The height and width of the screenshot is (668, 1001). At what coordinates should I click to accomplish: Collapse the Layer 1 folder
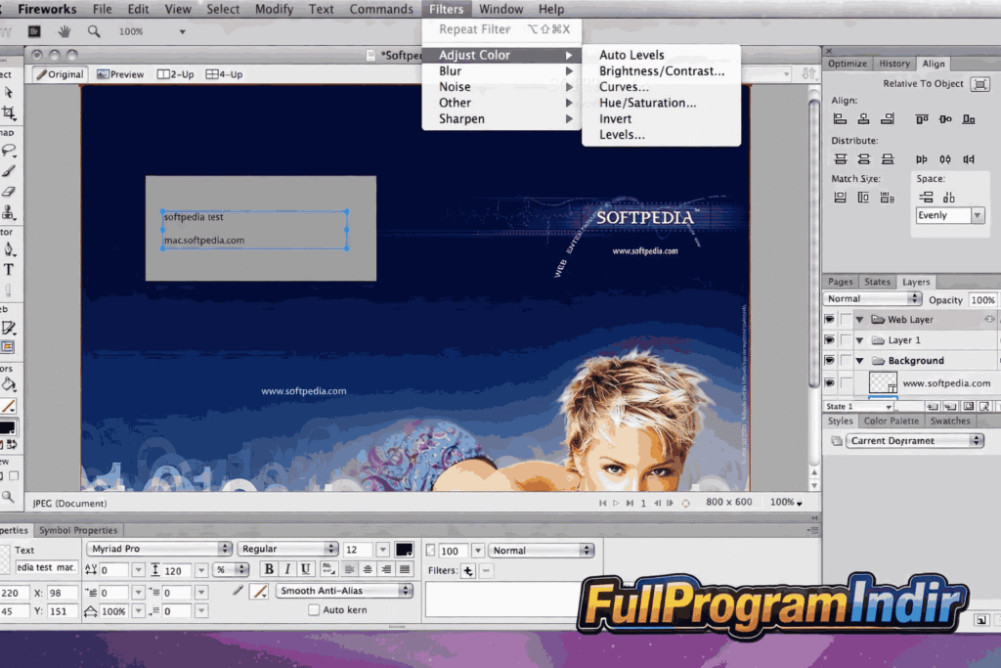(x=860, y=339)
